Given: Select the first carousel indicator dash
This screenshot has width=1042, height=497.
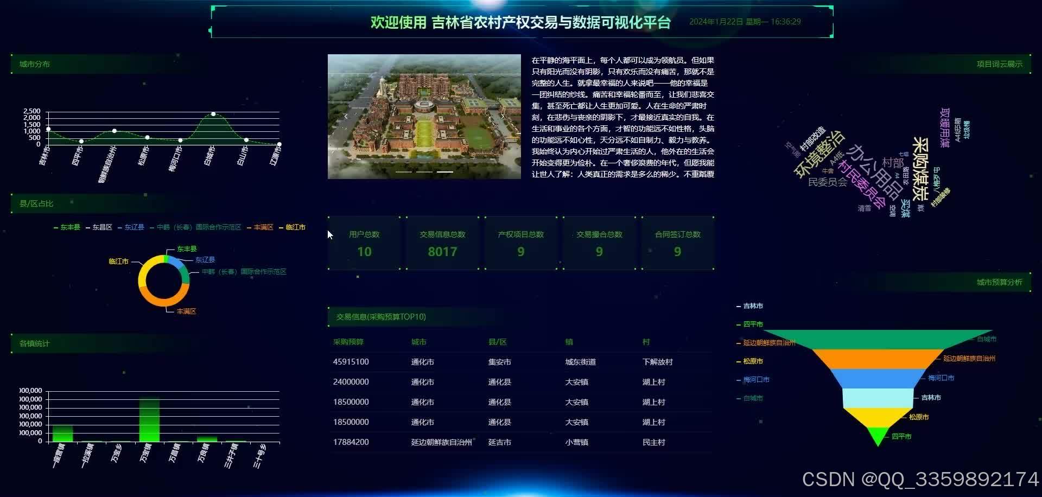Looking at the screenshot, I should tap(404, 172).
